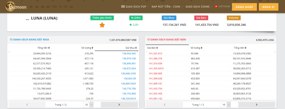Click sell price 141,286.376
285x109 pixels.
(x=155, y=59)
